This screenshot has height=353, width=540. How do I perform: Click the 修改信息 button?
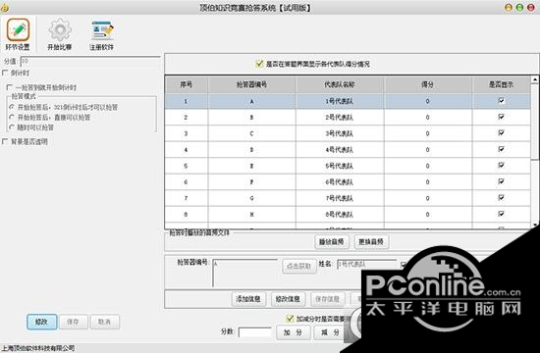[288, 299]
